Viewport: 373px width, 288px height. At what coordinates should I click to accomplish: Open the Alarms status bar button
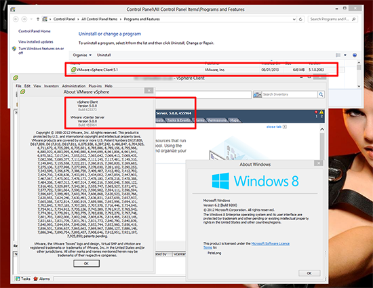coord(41,279)
